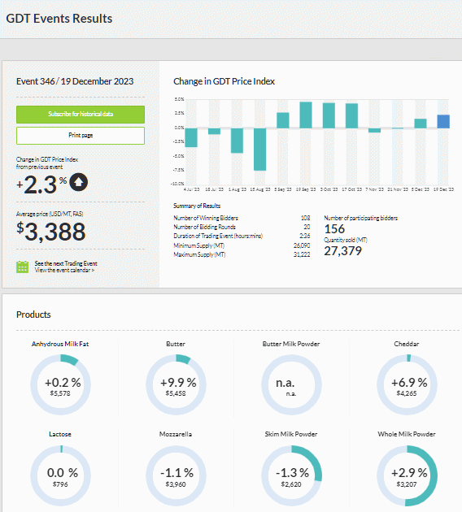Viewport: 462px width, 512px height.
Task: Open the Mozzarella -1.1% product circle
Action: 176,475
